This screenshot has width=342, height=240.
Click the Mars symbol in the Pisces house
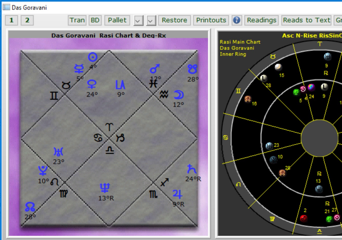click(155, 69)
